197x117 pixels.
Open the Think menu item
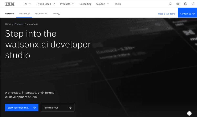coord(117,4)
